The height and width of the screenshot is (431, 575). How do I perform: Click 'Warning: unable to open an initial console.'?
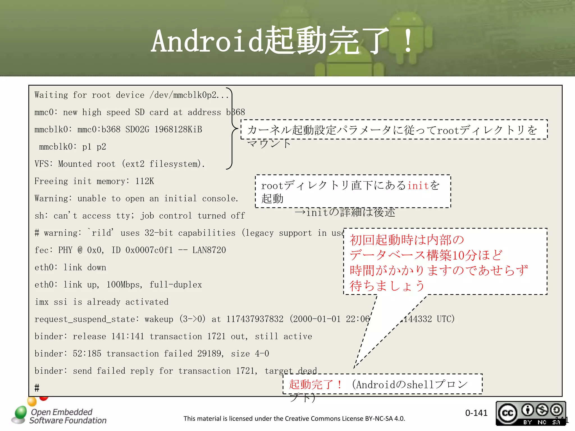[x=136, y=198]
